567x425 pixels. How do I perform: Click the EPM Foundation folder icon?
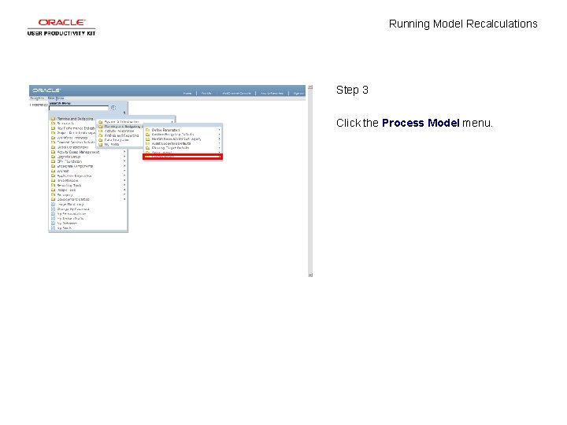click(x=54, y=161)
